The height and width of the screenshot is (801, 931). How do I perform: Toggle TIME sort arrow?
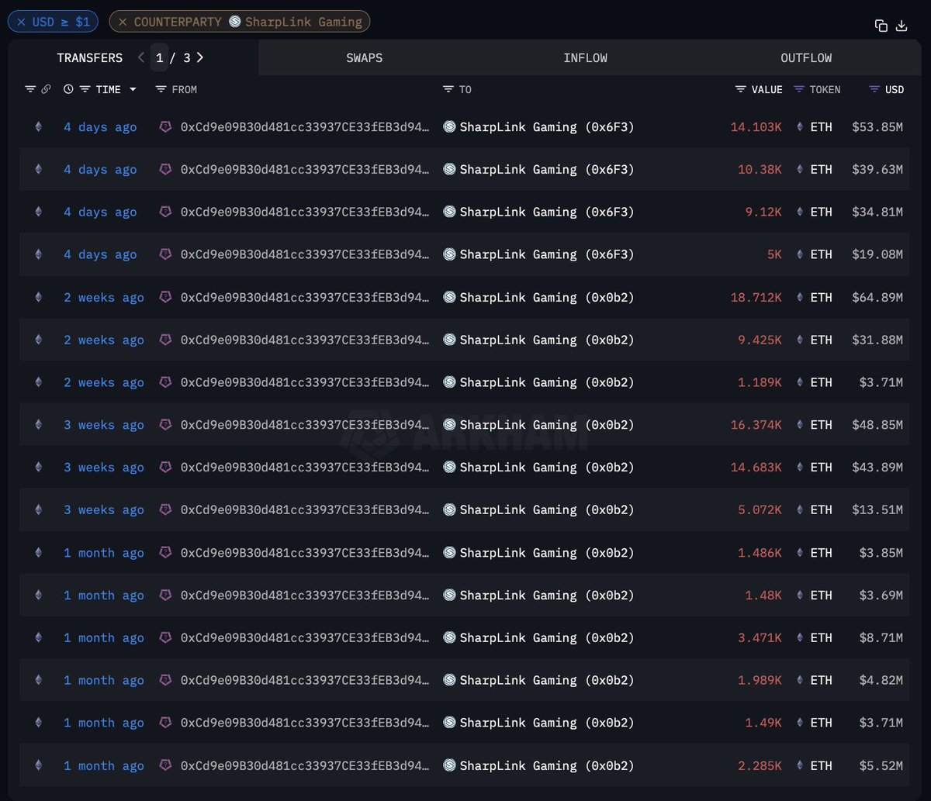coord(133,90)
